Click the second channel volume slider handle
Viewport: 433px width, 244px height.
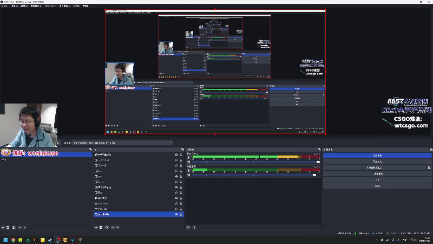coord(314,175)
